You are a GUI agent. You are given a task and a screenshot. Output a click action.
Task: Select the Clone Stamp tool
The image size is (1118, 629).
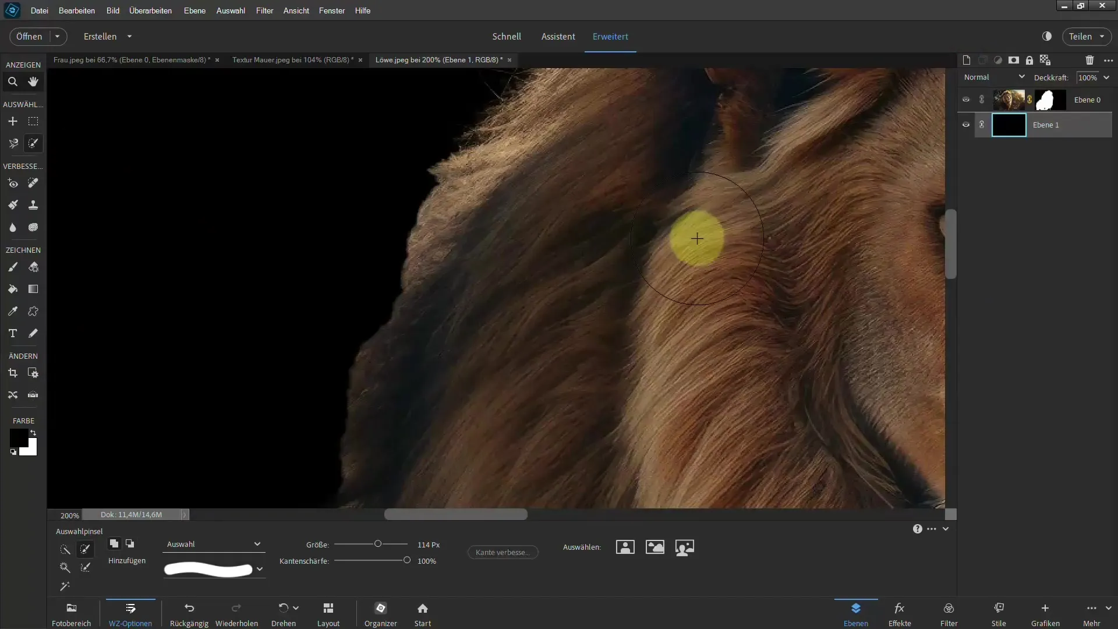pyautogui.click(x=33, y=205)
